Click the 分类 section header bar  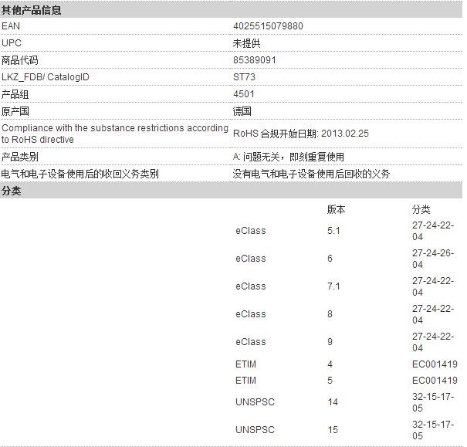tap(231, 191)
